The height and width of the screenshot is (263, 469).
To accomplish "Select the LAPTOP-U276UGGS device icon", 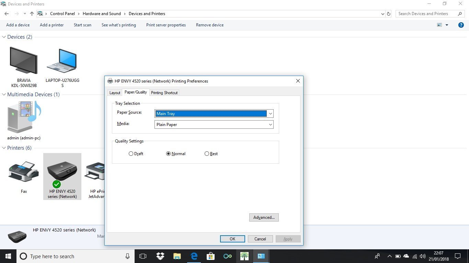I will (62, 61).
